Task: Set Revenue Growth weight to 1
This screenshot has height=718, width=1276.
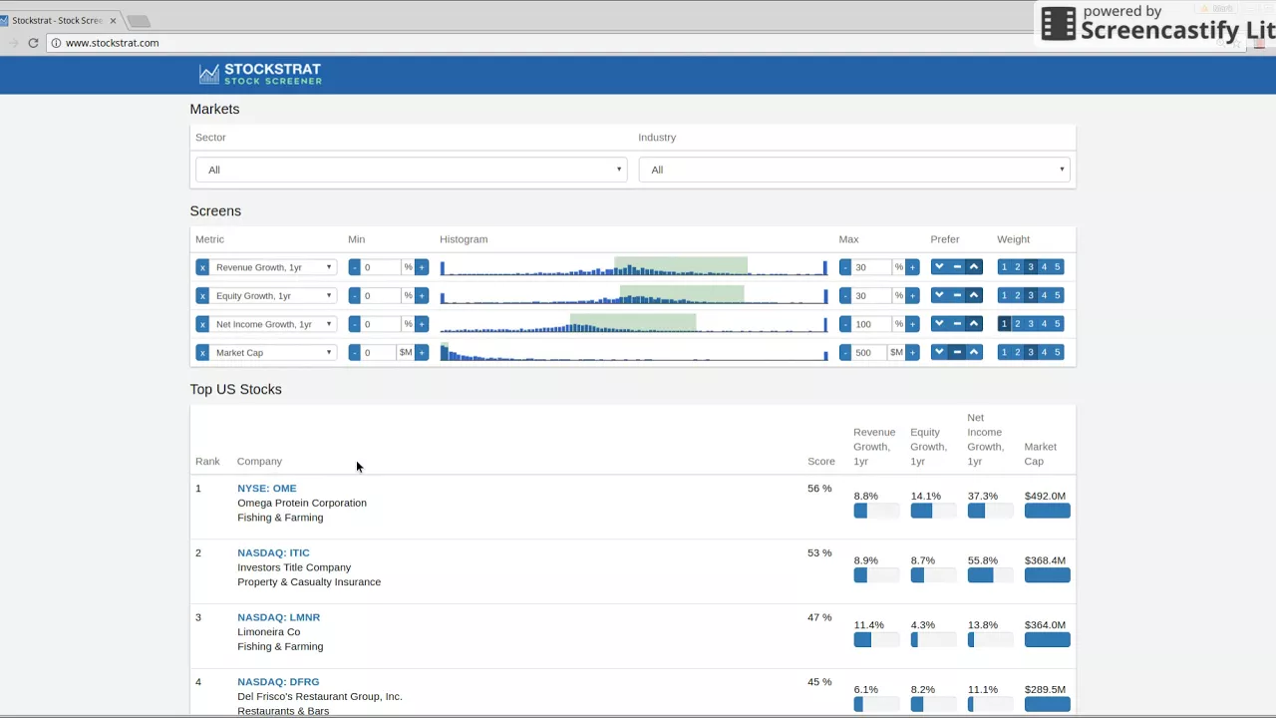Action: (x=1004, y=266)
